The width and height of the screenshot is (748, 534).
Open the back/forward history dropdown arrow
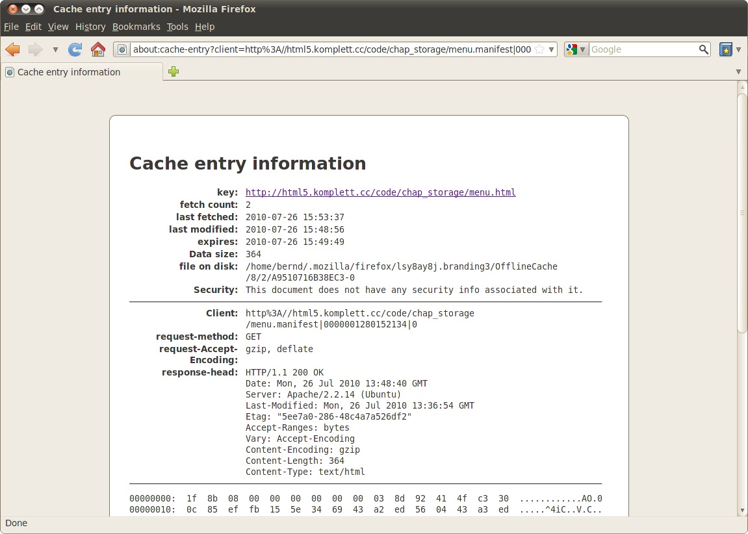click(55, 49)
